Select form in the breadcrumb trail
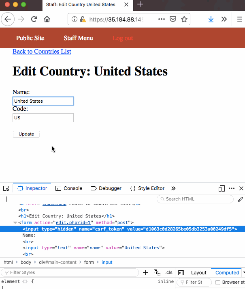This screenshot has height=289, width=245. tap(89, 262)
